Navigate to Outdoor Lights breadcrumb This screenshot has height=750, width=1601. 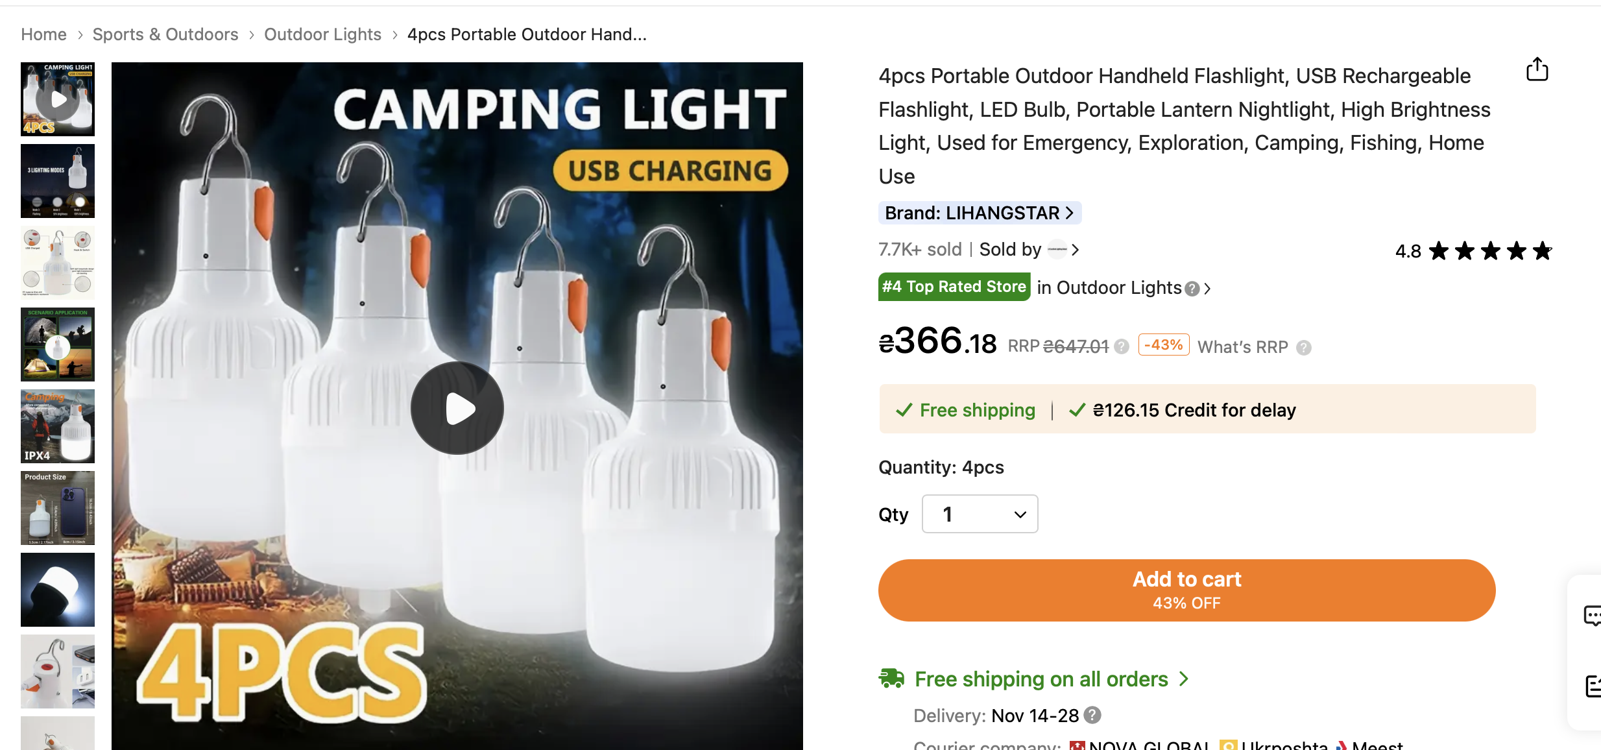(x=322, y=34)
